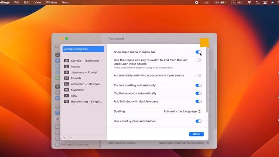Open Microphone source dropdown in Keyboard window
The height and width of the screenshot is (157, 279).
tap(184, 143)
